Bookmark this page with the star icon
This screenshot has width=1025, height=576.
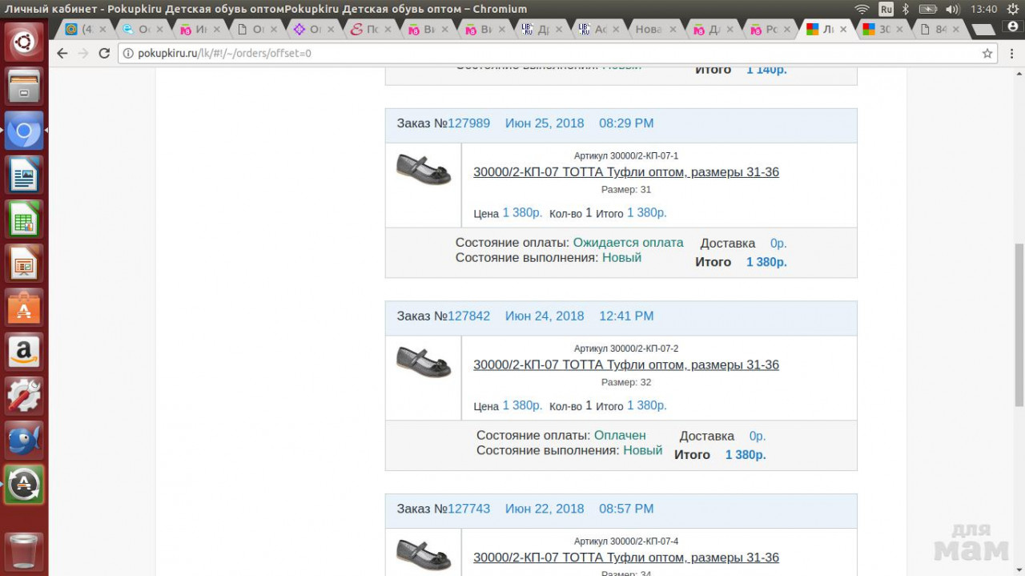coord(987,54)
